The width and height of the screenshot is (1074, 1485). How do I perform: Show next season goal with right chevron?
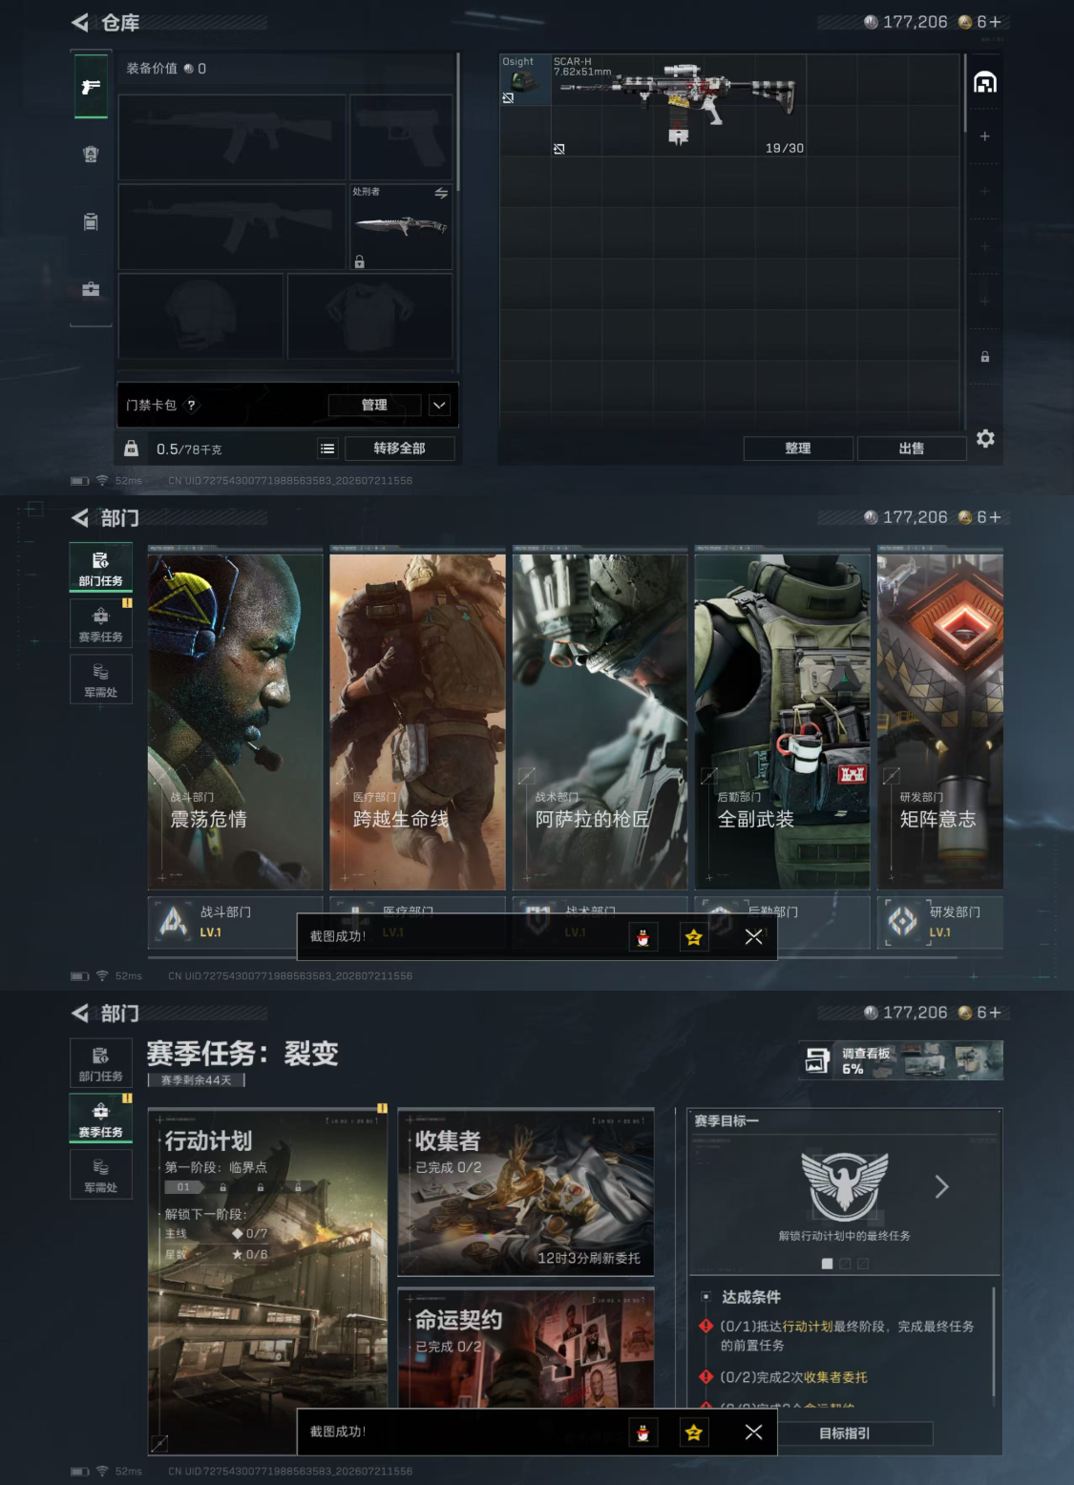click(x=942, y=1186)
